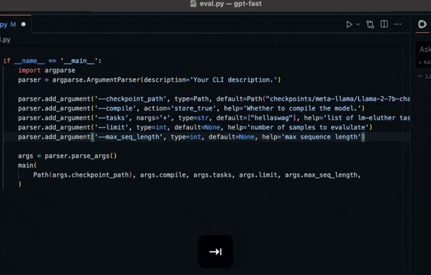Click the 'number of samples to evaluate' string
This screenshot has width=431, height=275.
click(308, 127)
